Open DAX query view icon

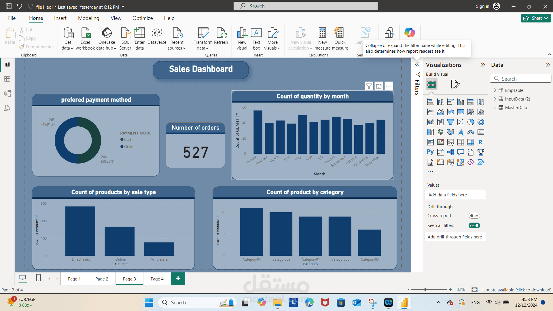(7, 108)
